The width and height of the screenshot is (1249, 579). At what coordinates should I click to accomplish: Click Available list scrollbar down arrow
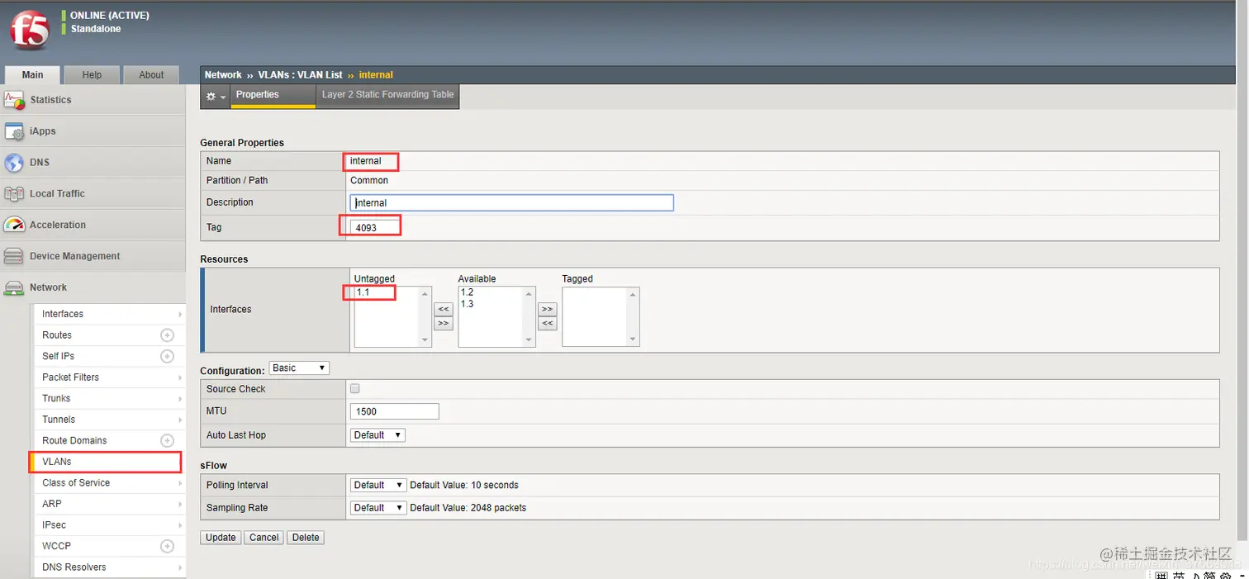(530, 340)
